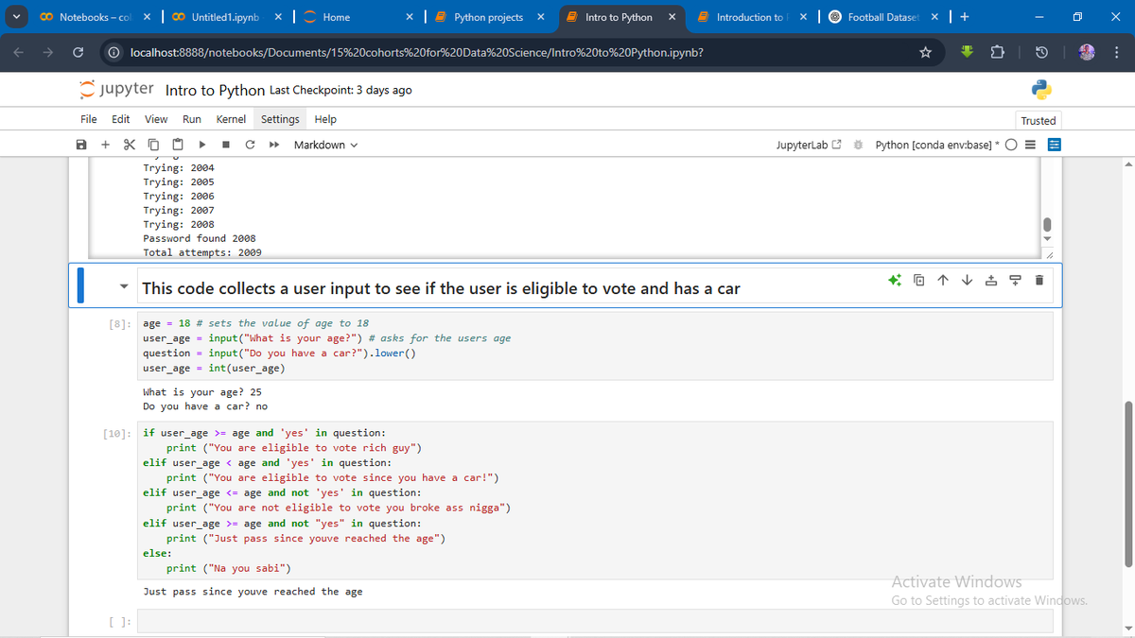Open the View menu

click(156, 119)
